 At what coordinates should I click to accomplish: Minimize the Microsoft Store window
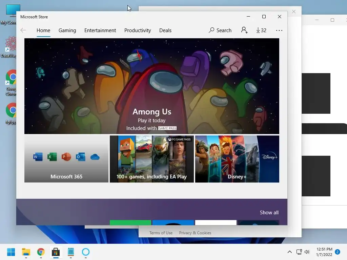248,17
